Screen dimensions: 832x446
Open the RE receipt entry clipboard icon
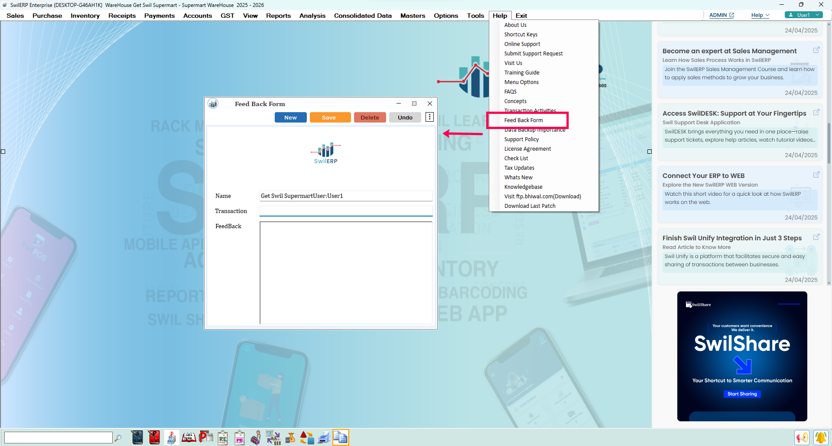coord(223,437)
